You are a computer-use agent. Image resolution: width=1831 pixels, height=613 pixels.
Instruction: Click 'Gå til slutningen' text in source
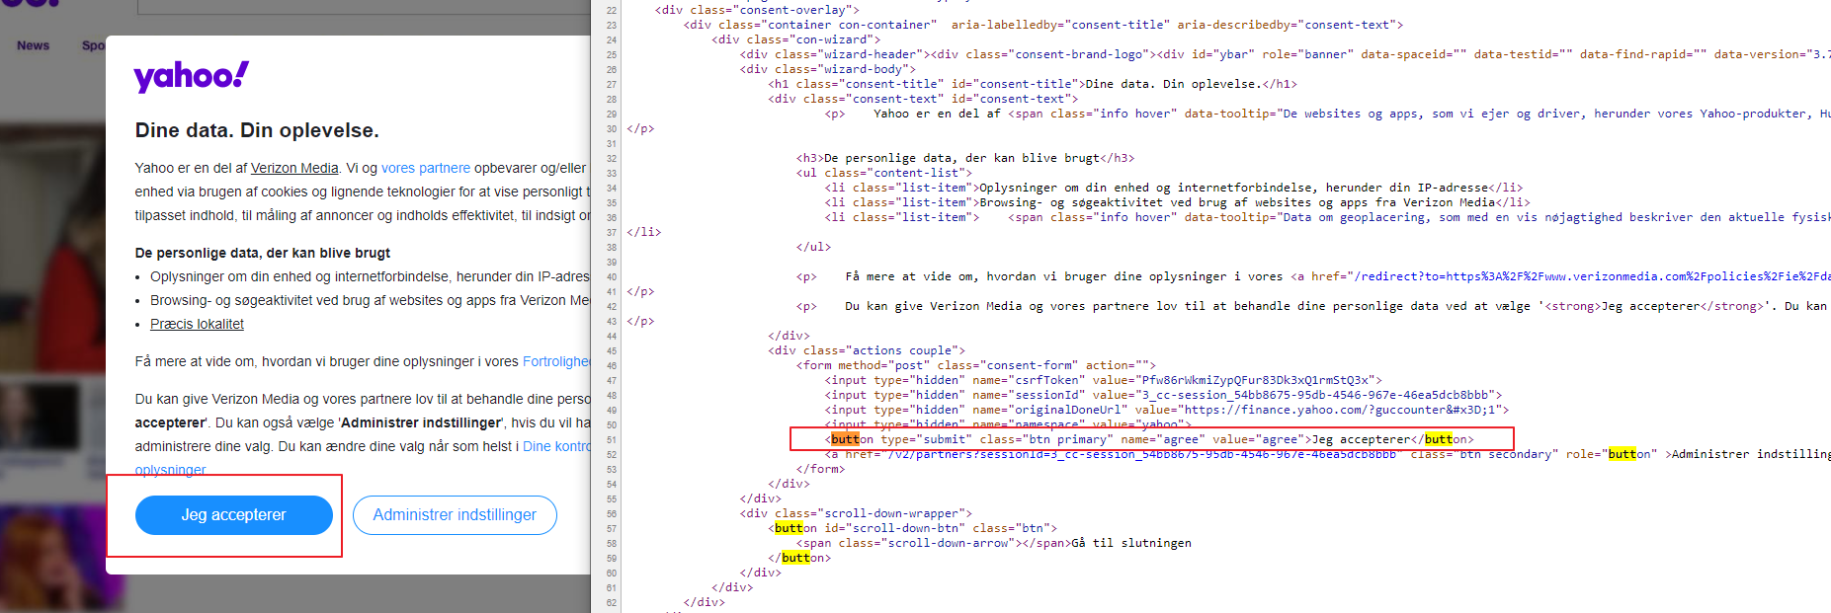click(1131, 543)
